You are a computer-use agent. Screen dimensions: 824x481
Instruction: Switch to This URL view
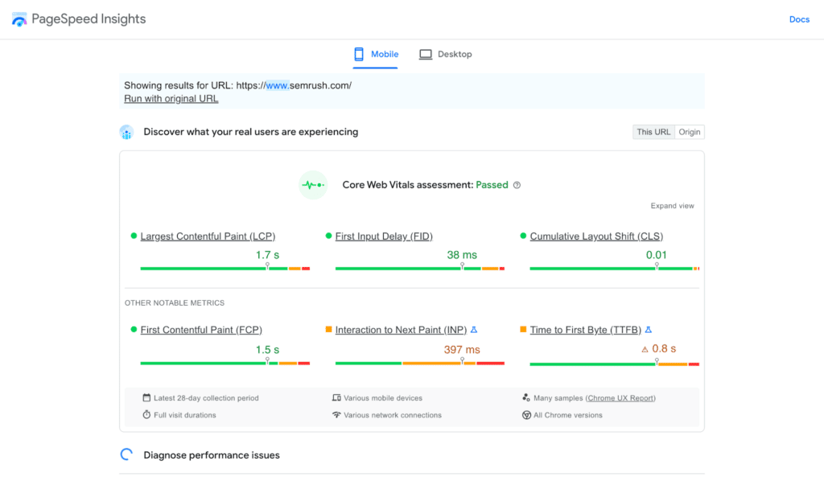(x=653, y=132)
